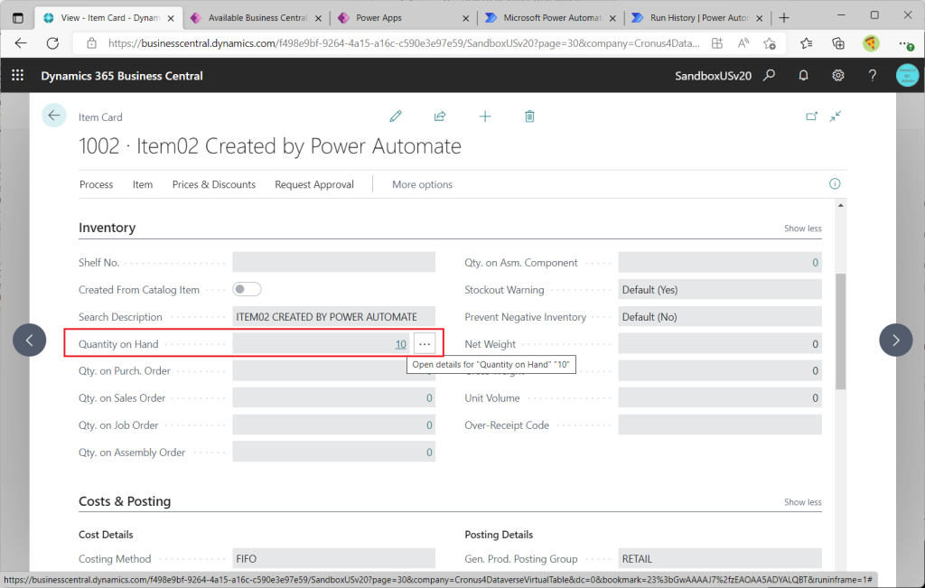Screen dimensions: 925x588
Task: Click Show less beside Inventory
Action: click(802, 229)
